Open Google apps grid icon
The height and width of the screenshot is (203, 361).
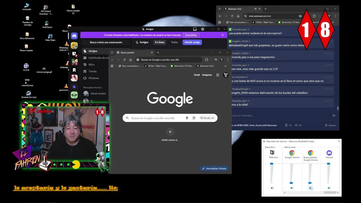pyautogui.click(x=218, y=75)
